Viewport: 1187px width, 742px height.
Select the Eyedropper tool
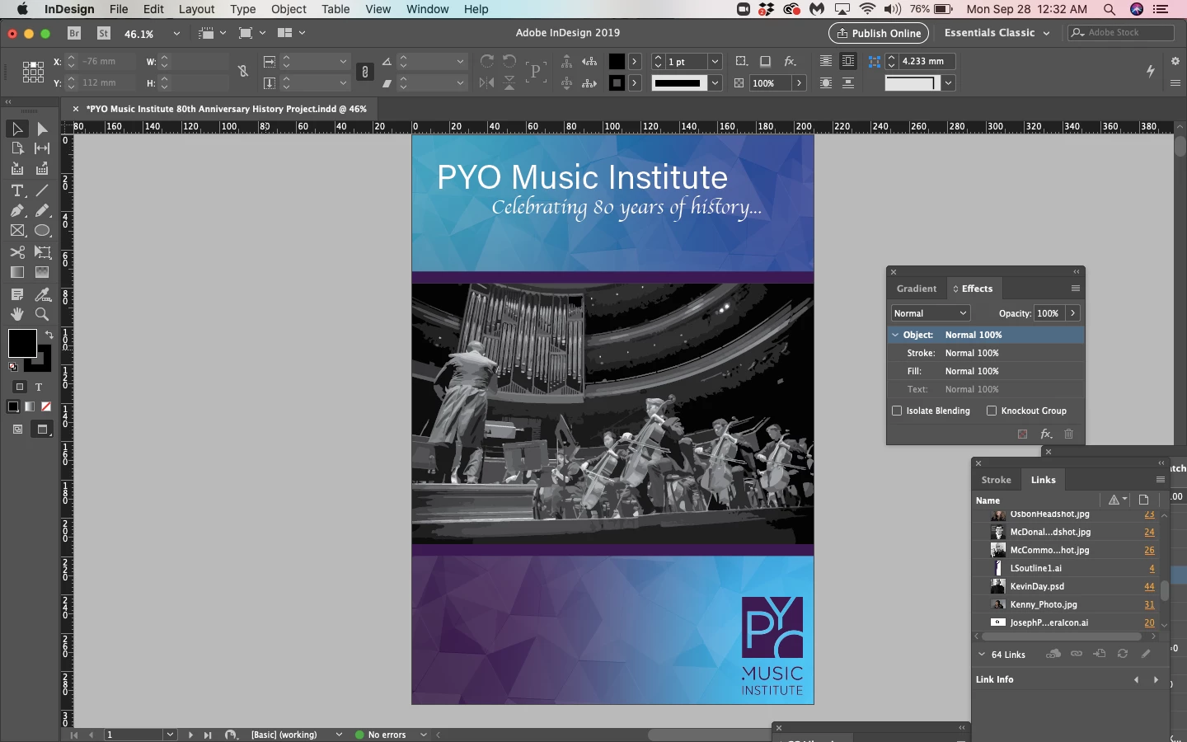pyautogui.click(x=42, y=294)
